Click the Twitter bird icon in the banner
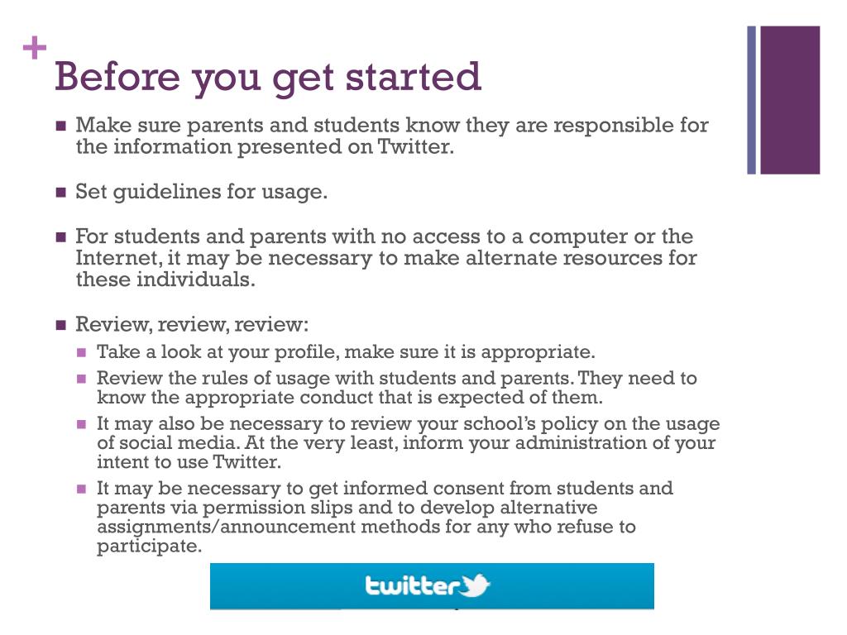Viewport: 847px width, 635px height. coord(476,586)
